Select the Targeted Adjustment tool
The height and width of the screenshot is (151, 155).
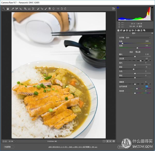[20, 9]
